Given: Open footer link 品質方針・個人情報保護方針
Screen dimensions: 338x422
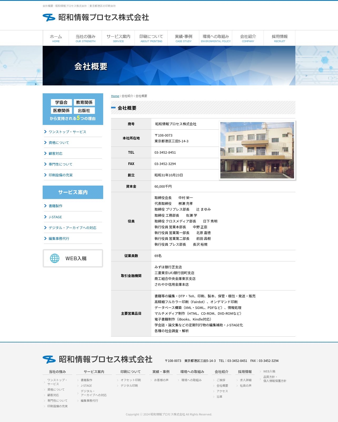Looking at the screenshot, I should pyautogui.click(x=275, y=379).
